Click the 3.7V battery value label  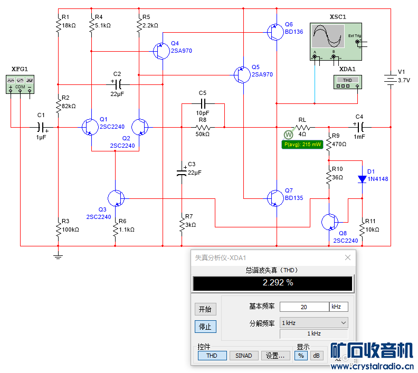point(404,80)
